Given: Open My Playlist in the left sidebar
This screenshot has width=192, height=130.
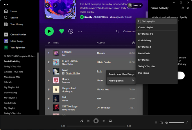Looking at the screenshot, I should (x=10, y=108).
